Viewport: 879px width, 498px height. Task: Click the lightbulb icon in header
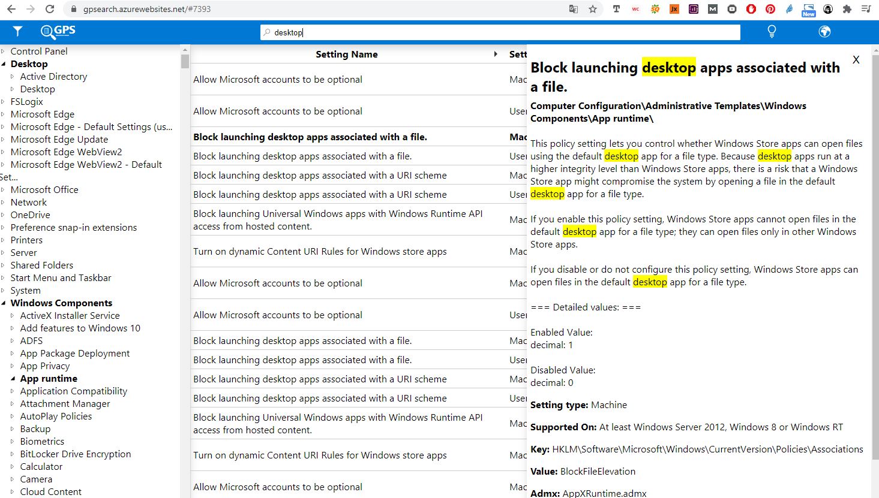(772, 32)
